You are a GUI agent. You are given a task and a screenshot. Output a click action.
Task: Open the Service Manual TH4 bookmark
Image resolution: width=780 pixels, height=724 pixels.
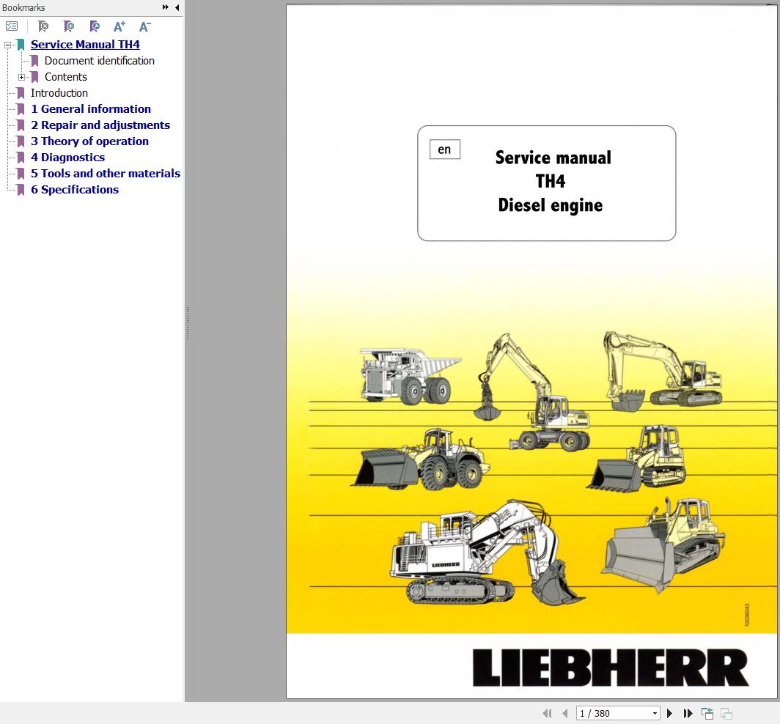pos(85,44)
